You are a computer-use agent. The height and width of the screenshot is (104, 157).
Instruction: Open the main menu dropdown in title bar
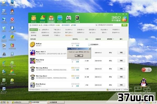[x=117, y=14]
